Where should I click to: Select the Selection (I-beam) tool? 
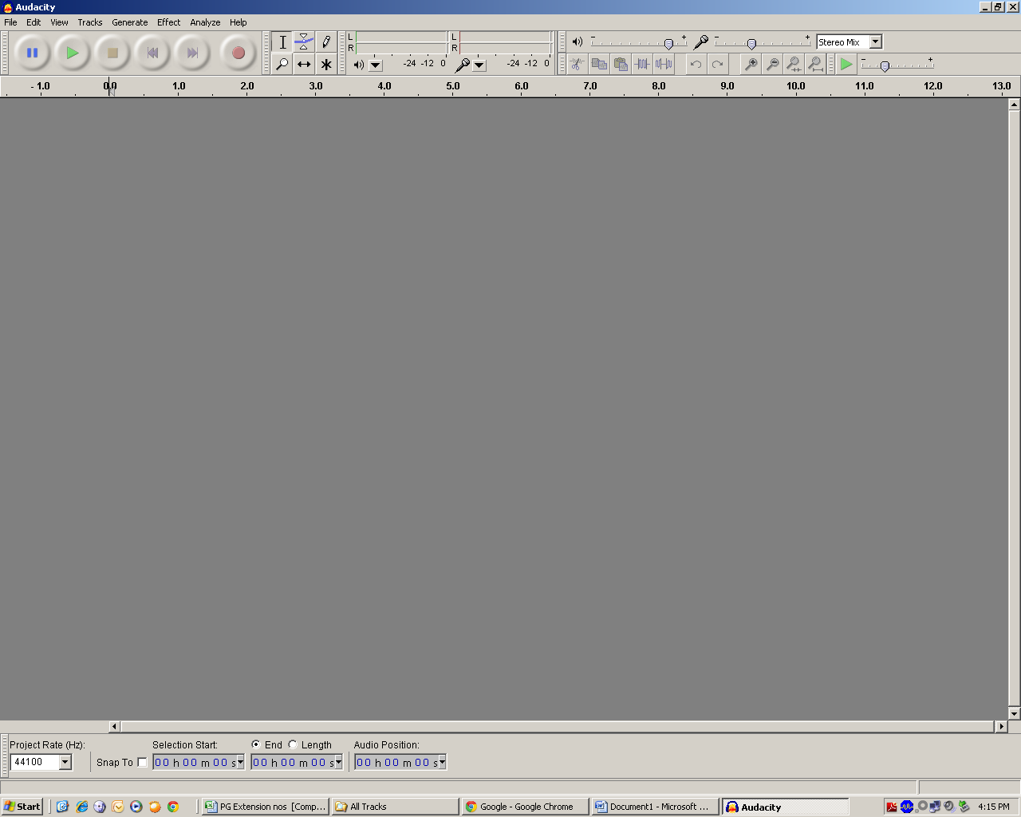coord(282,42)
